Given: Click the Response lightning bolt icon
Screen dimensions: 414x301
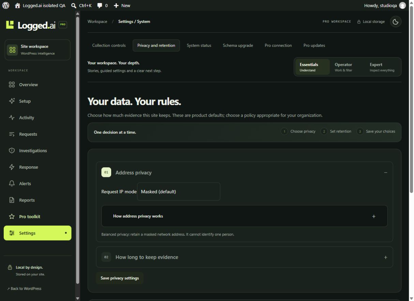Looking at the screenshot, I should tap(12, 167).
